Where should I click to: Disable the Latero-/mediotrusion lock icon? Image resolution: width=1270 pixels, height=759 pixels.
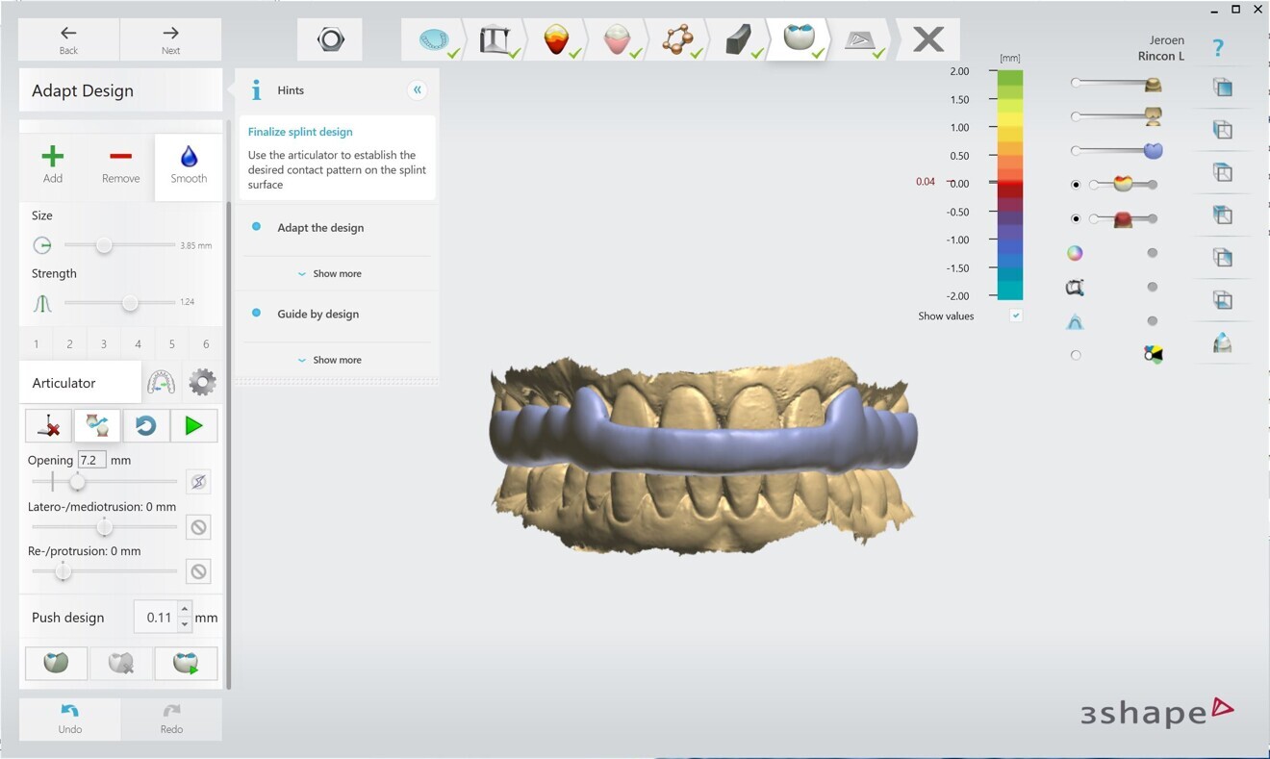(x=198, y=527)
